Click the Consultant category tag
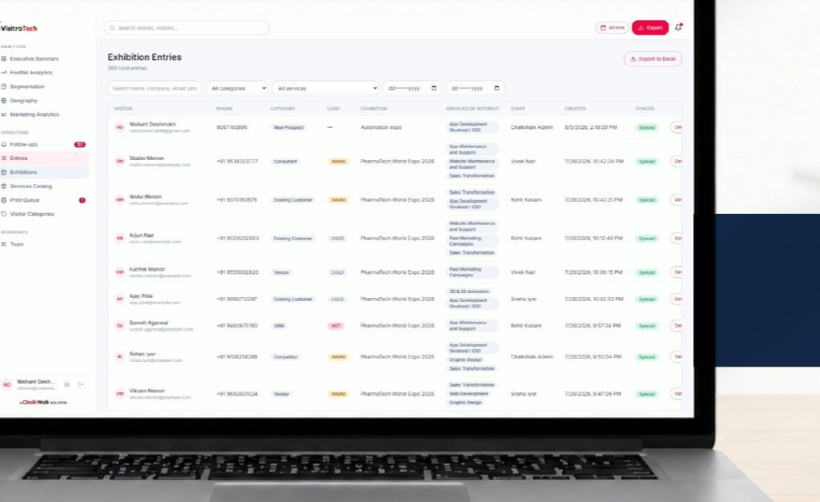820x502 pixels. click(x=286, y=161)
